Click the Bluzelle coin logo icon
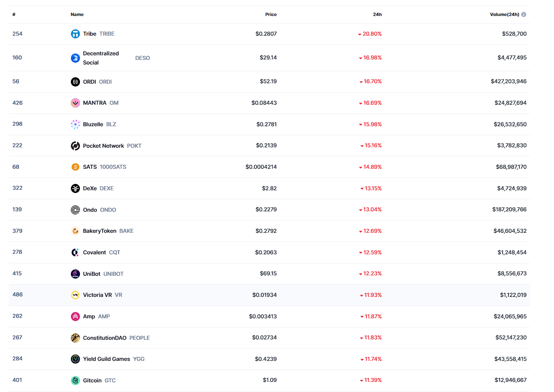 pyautogui.click(x=75, y=124)
